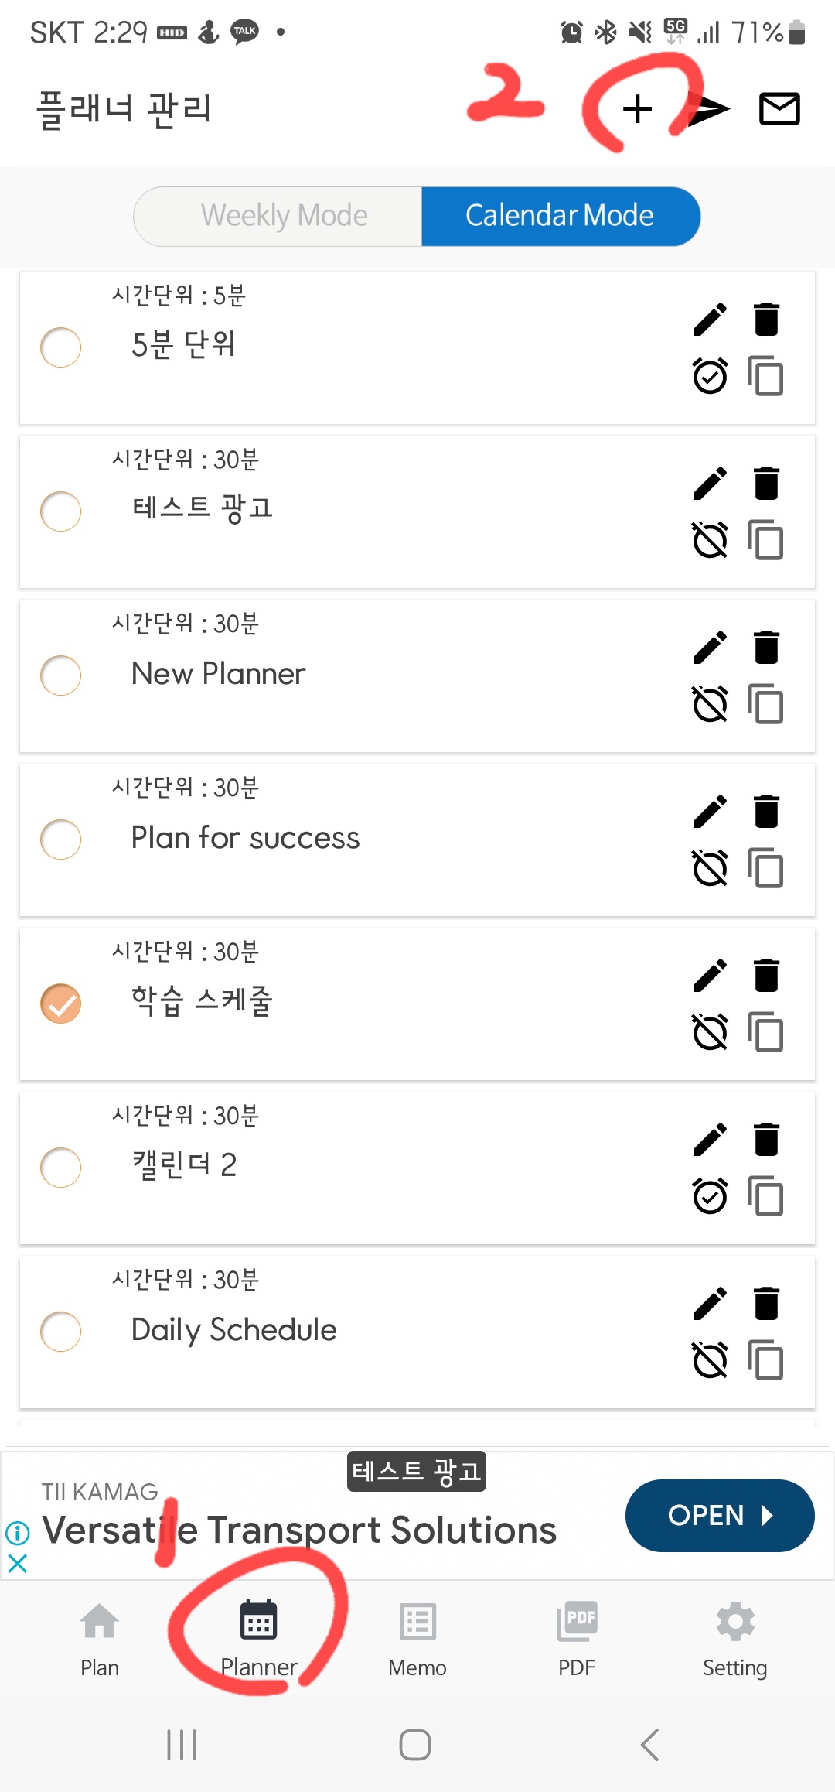Image resolution: width=835 pixels, height=1792 pixels.
Task: Tap the OPEN button on the ad
Action: (719, 1515)
